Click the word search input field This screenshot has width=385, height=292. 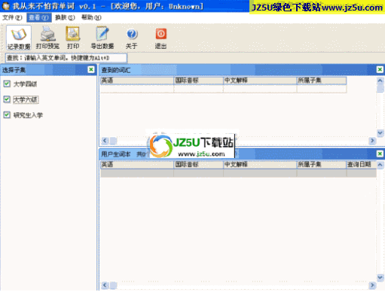pos(66,58)
